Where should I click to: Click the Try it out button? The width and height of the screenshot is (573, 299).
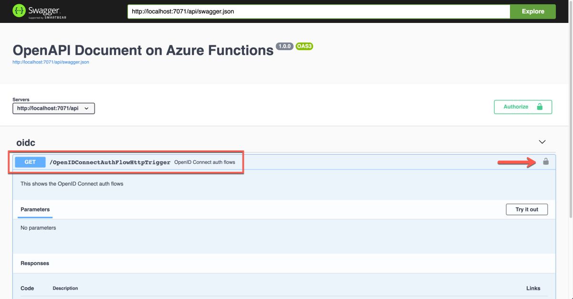click(527, 209)
